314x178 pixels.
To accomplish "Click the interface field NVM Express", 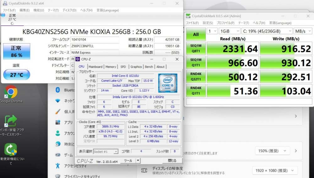I will [95, 52].
